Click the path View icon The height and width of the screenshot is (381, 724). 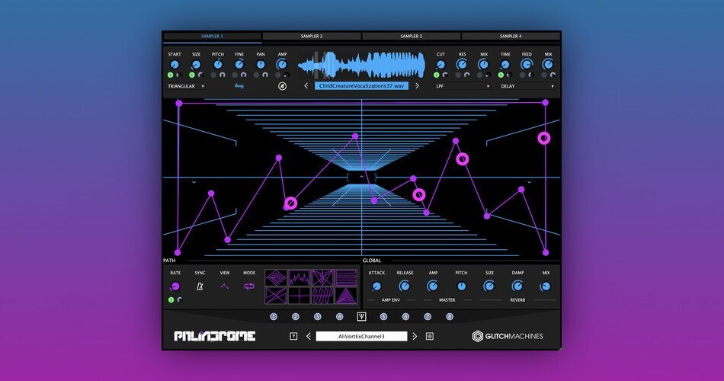coord(225,287)
